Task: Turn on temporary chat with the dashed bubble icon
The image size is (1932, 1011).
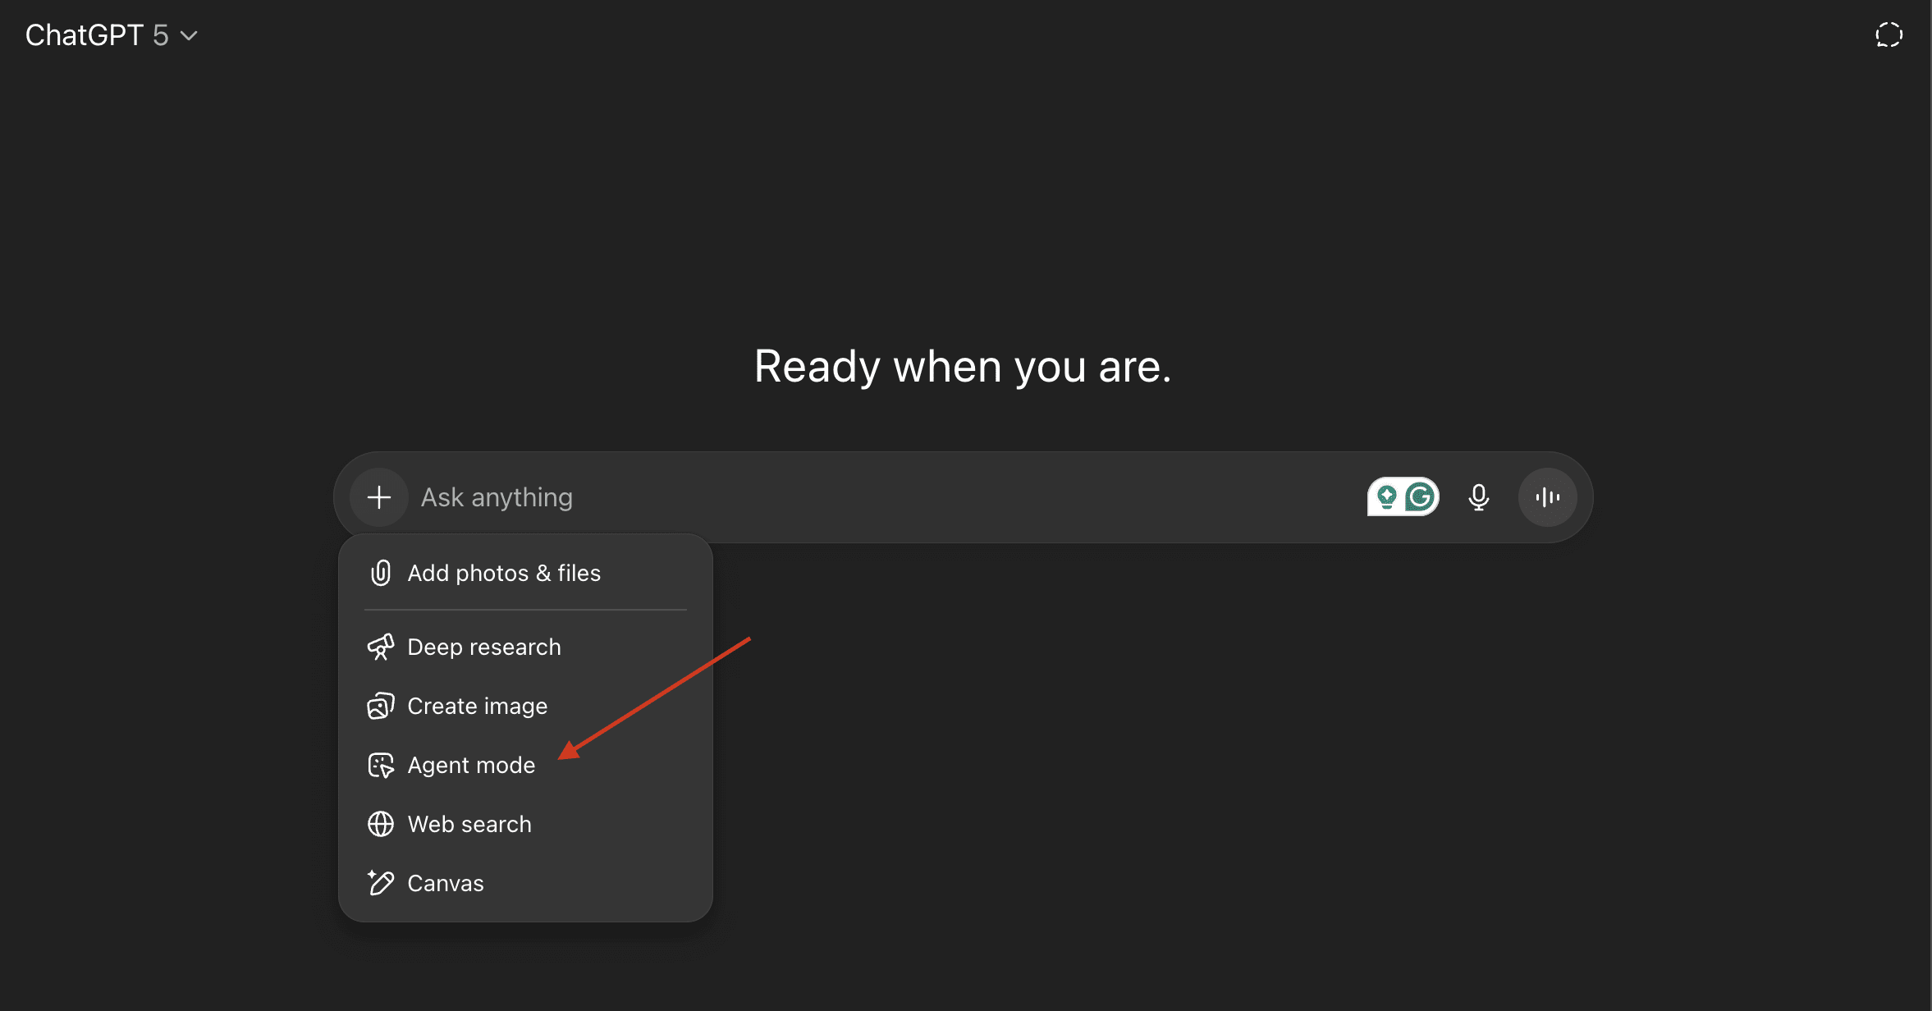Action: (1889, 35)
